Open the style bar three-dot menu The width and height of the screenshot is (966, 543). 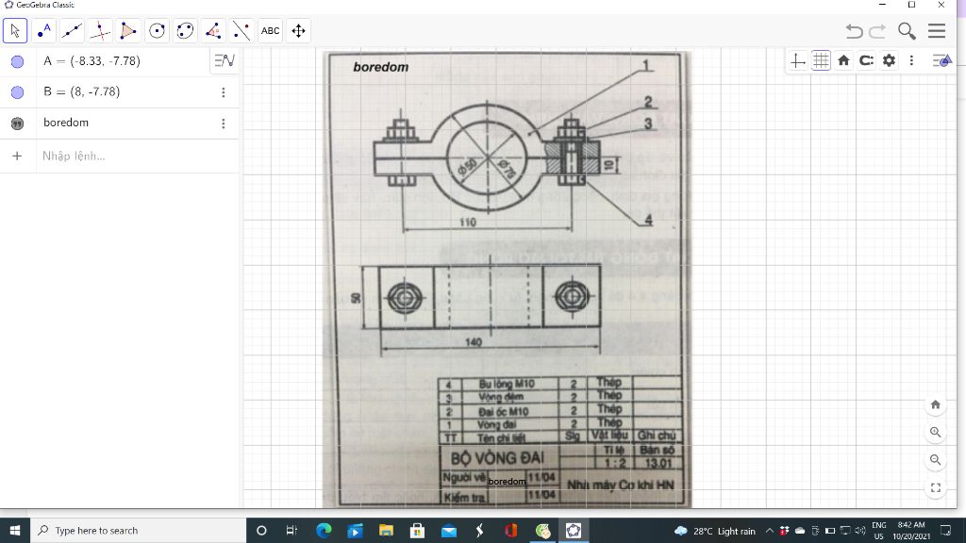(x=912, y=60)
